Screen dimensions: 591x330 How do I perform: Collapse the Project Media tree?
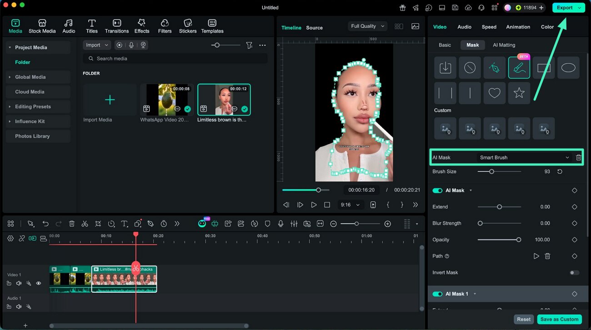tap(10, 47)
